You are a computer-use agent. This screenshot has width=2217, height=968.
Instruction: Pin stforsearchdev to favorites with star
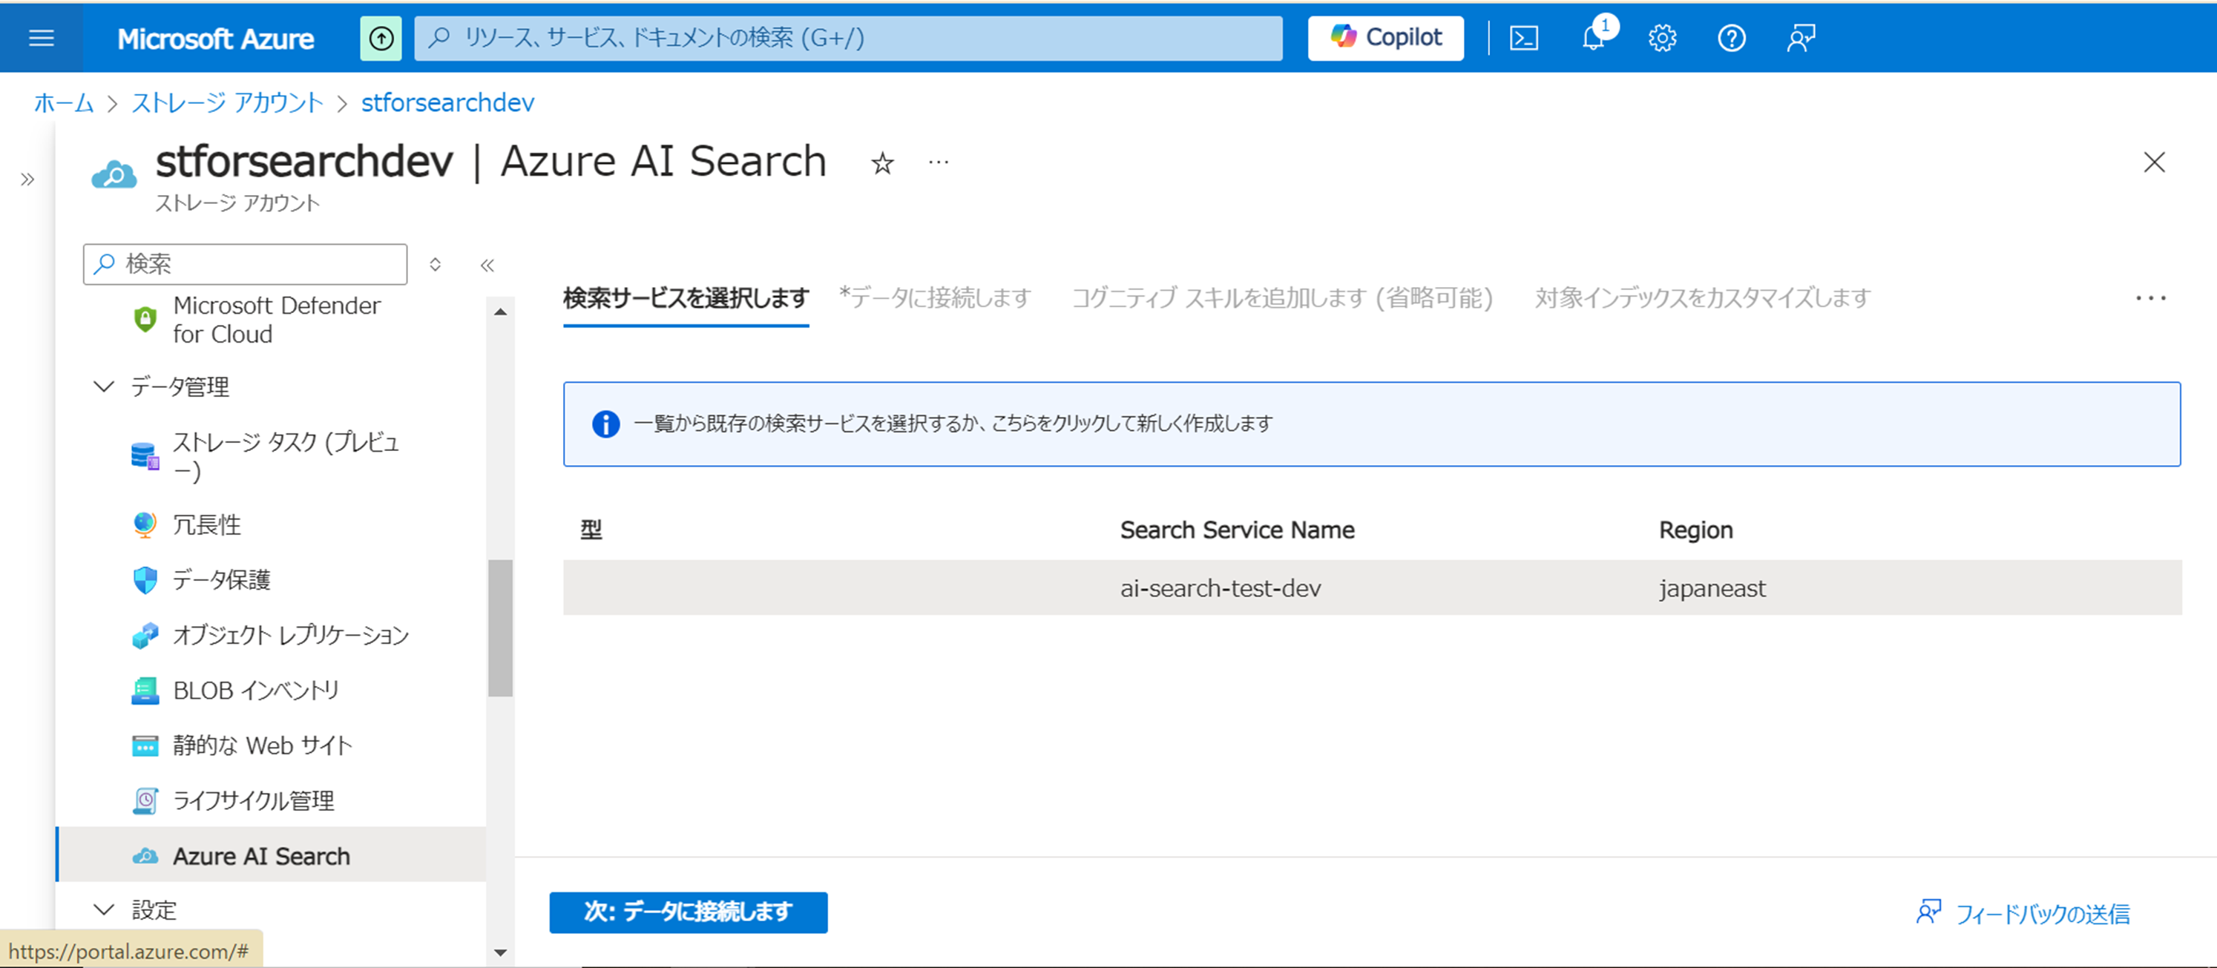pos(882,162)
